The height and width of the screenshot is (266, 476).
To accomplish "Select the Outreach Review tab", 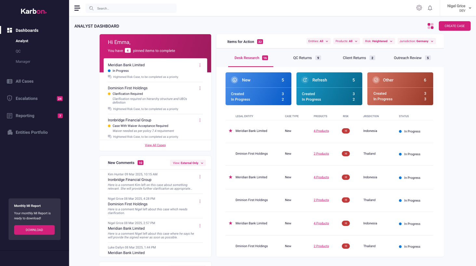I will [412, 58].
